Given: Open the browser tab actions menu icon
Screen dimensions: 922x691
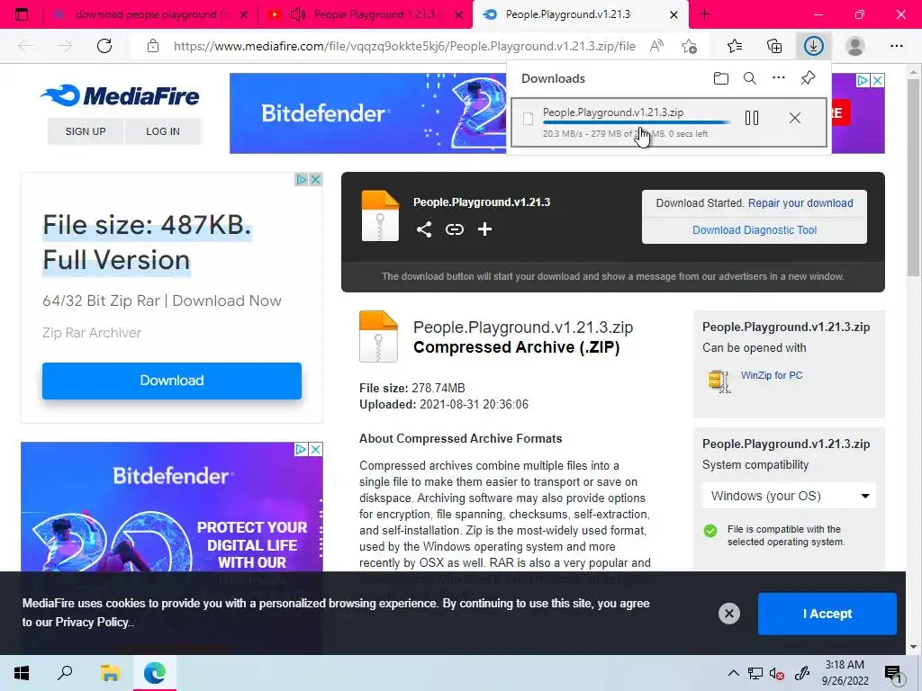Looking at the screenshot, I should (22, 14).
